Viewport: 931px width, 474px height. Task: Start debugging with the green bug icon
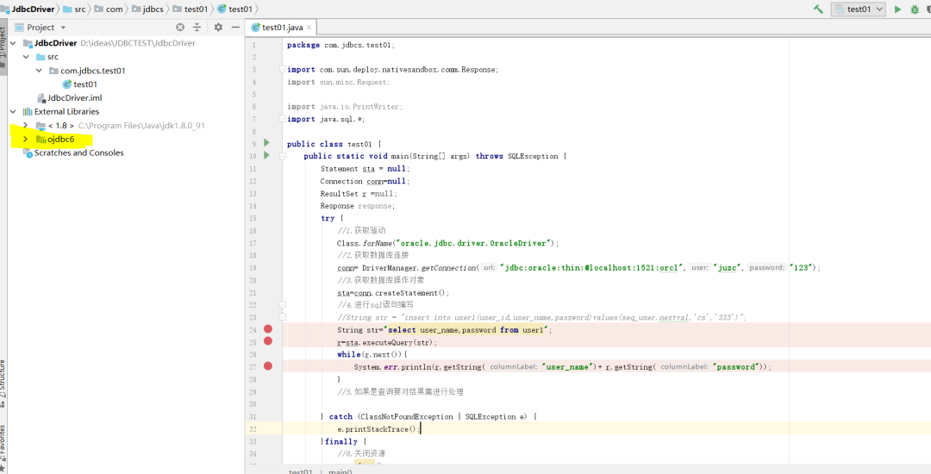[x=915, y=9]
